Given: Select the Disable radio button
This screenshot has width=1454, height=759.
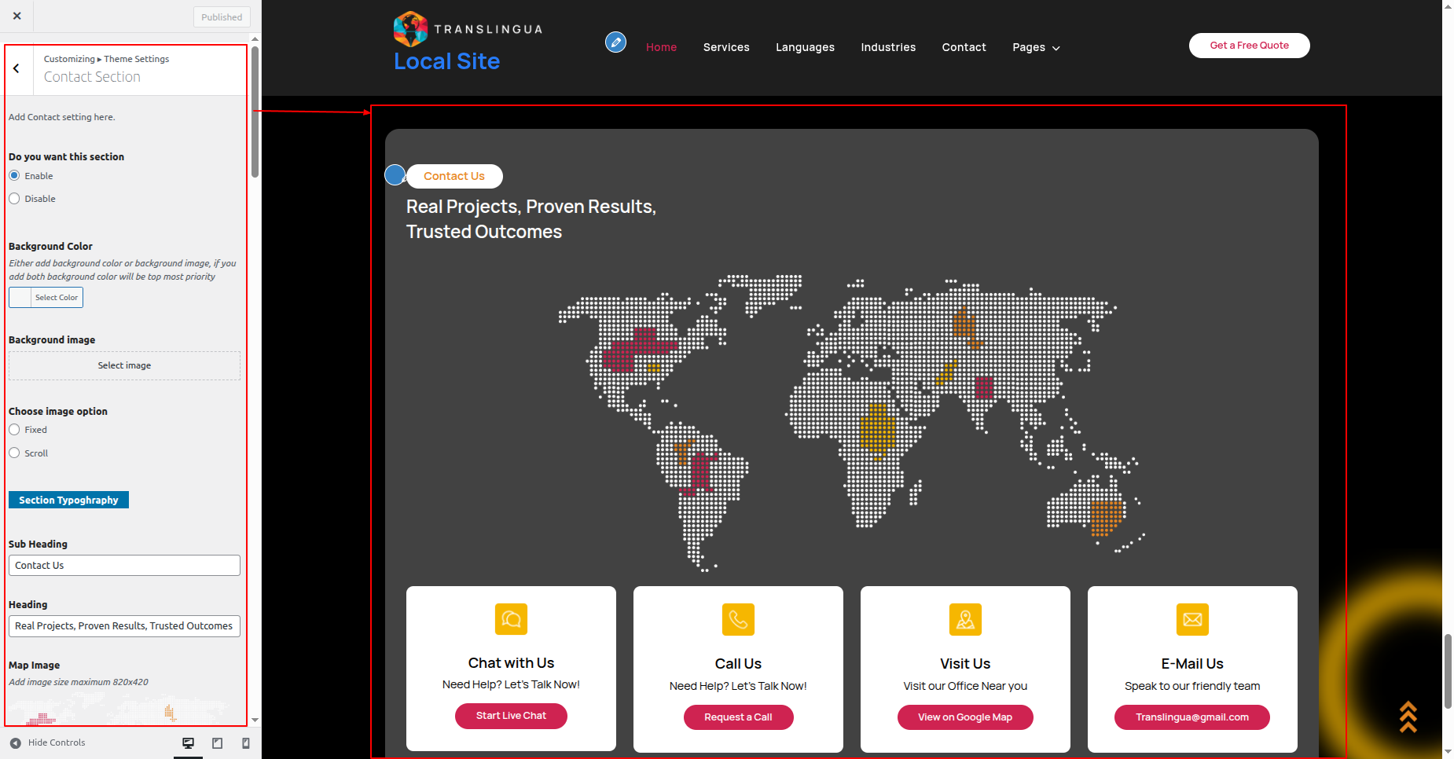Looking at the screenshot, I should point(14,199).
